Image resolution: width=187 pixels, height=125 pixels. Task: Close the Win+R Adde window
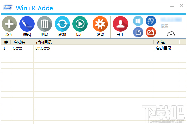tap(181, 5)
